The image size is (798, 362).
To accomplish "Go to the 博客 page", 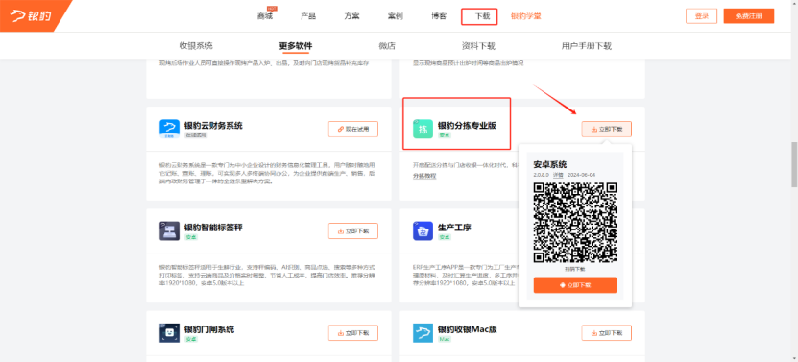I will [439, 16].
